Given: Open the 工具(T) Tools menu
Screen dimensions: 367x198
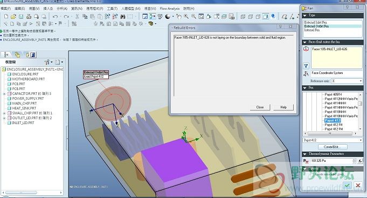Looking at the screenshot, I should 112,9.
